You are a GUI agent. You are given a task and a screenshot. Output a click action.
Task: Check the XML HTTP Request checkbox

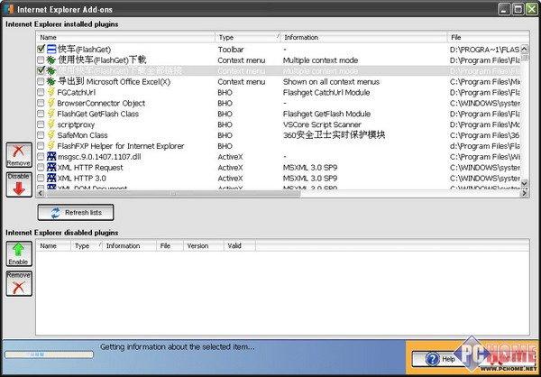[x=41, y=168]
